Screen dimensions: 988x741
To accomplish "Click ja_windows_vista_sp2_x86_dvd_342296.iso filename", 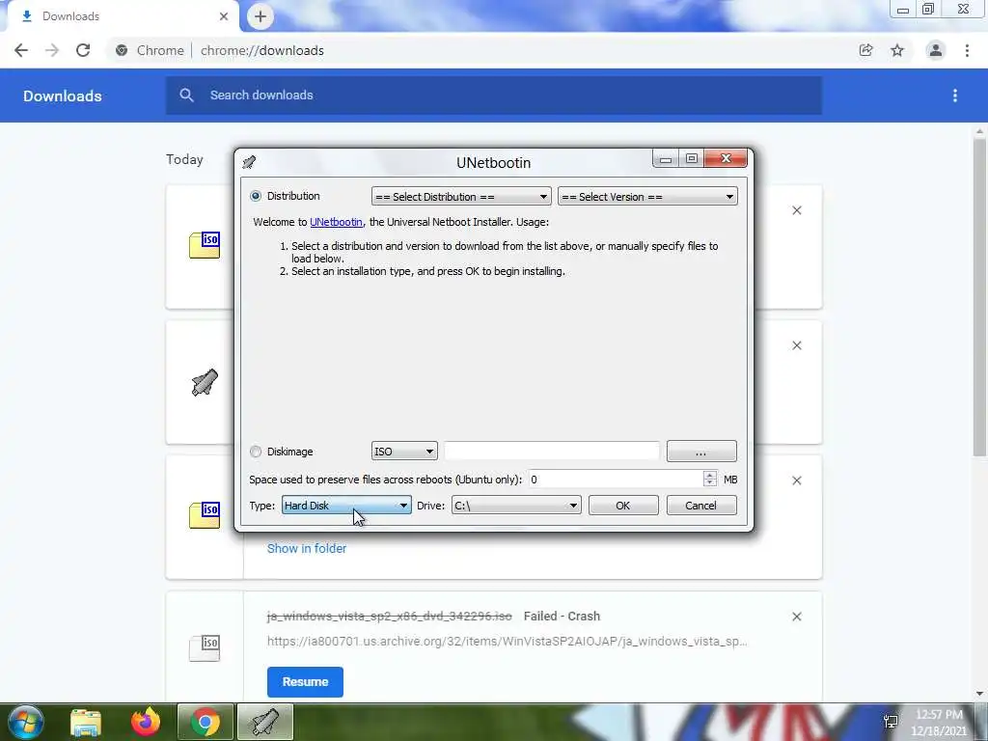I will (x=390, y=617).
